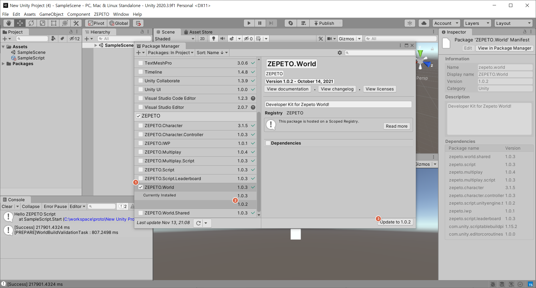
Task: Click View documentation link
Action: pos(287,89)
